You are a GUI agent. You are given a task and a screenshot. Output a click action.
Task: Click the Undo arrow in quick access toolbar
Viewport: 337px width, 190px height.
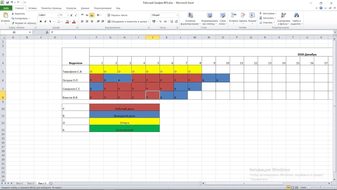pyautogui.click(x=12, y=2)
